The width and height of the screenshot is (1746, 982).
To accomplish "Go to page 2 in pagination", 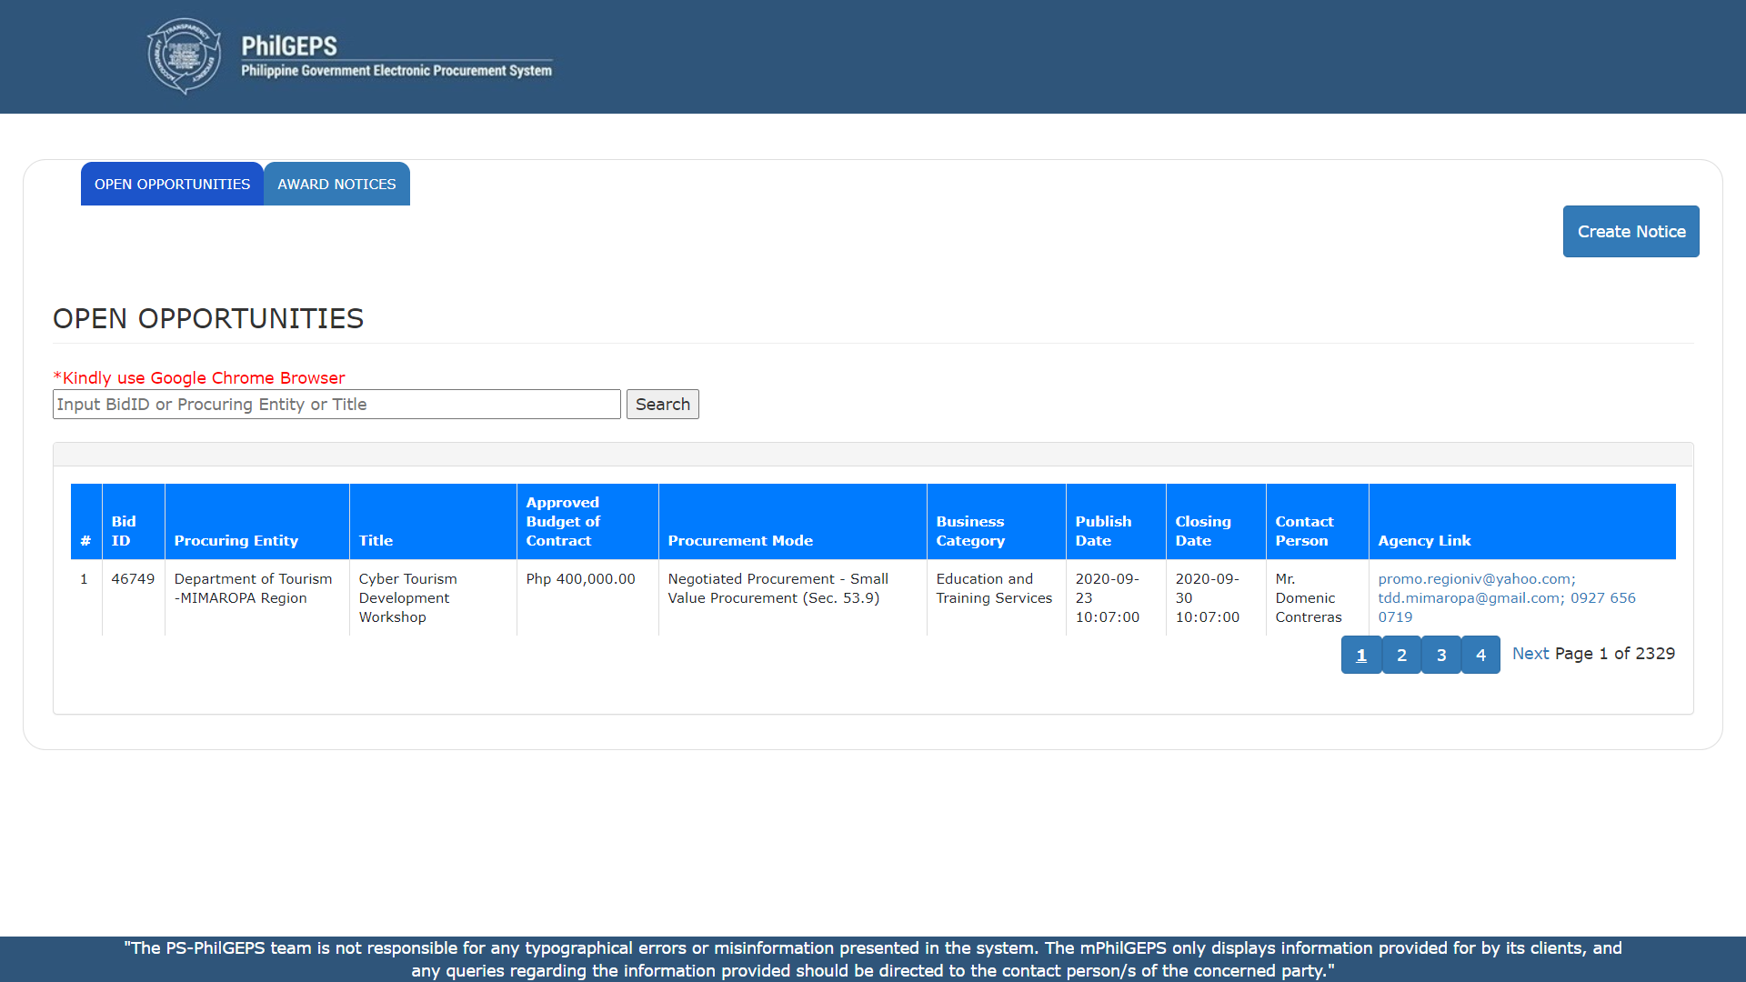I will 1401,655.
